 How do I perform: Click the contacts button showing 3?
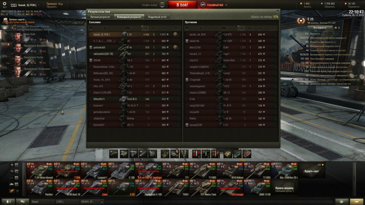point(8,202)
